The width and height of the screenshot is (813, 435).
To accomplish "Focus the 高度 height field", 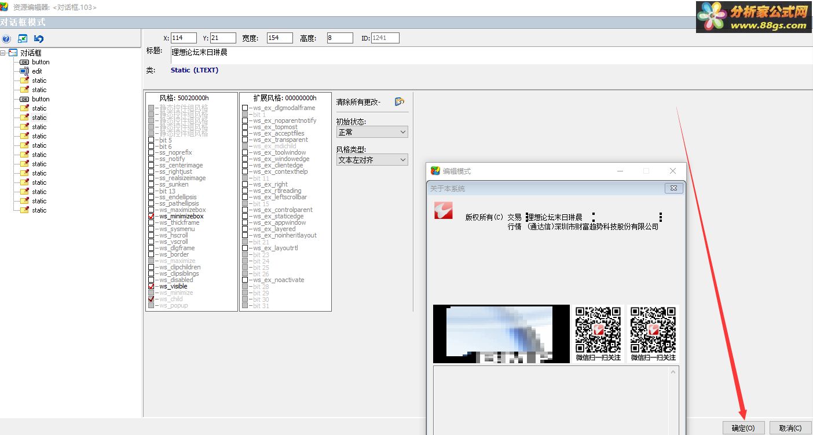I will click(340, 38).
